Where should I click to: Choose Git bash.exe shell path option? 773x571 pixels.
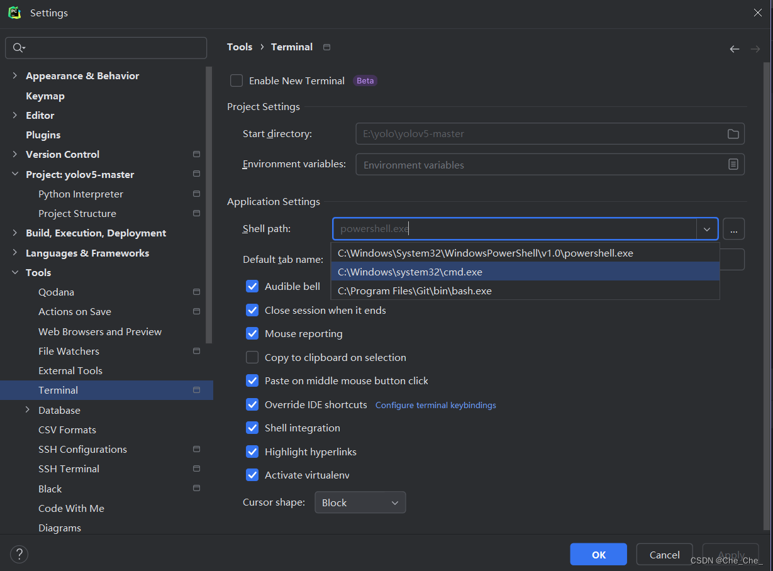(414, 291)
